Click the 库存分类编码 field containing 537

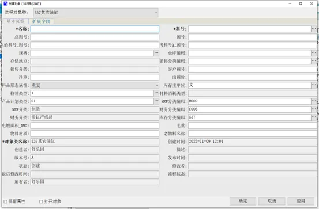click(250, 117)
